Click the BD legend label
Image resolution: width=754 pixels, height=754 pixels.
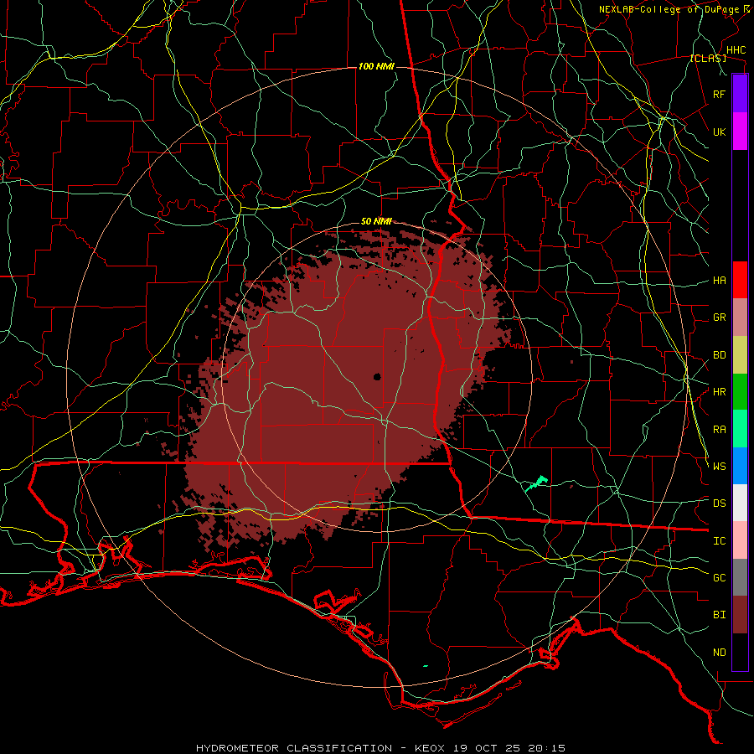pyautogui.click(x=720, y=355)
